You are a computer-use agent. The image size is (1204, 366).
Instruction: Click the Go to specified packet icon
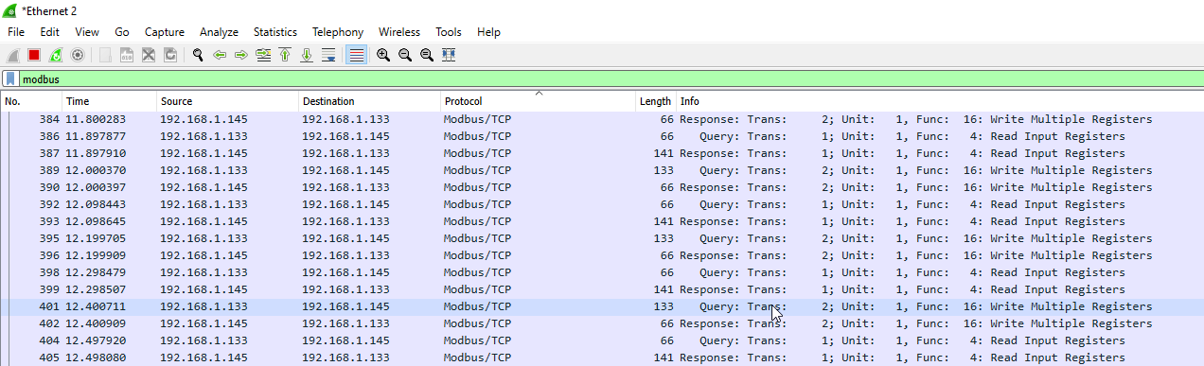tap(263, 55)
